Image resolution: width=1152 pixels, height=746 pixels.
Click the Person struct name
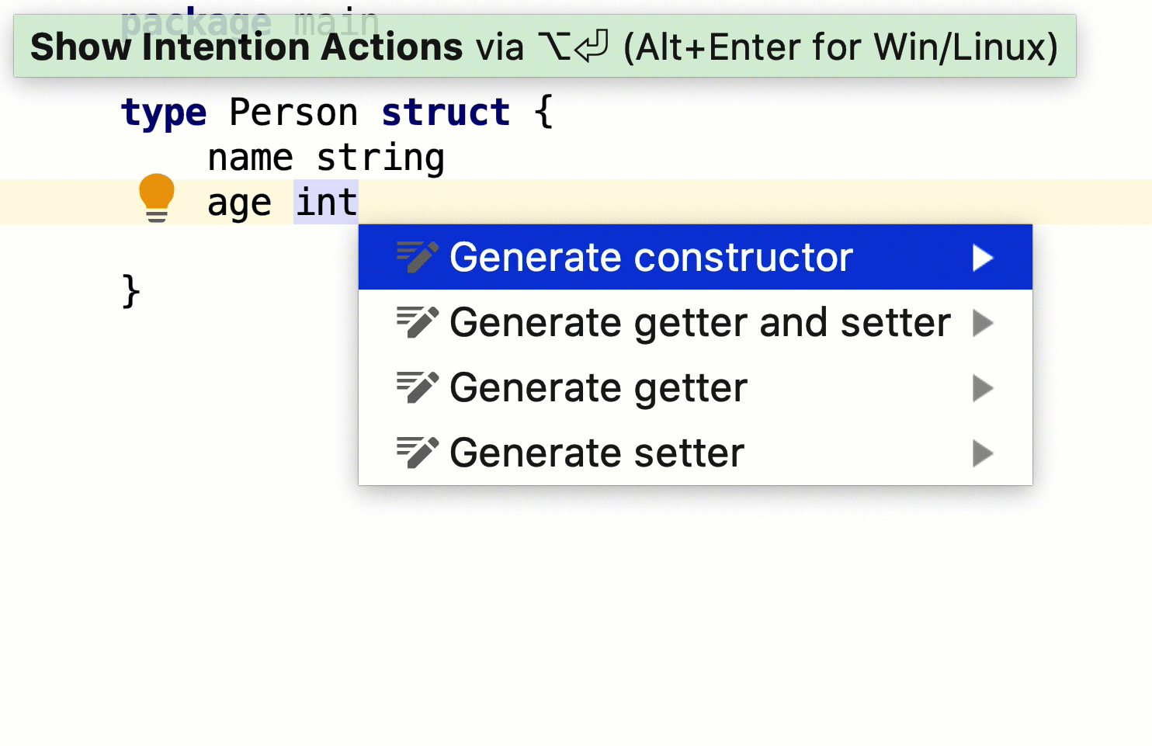tap(293, 113)
